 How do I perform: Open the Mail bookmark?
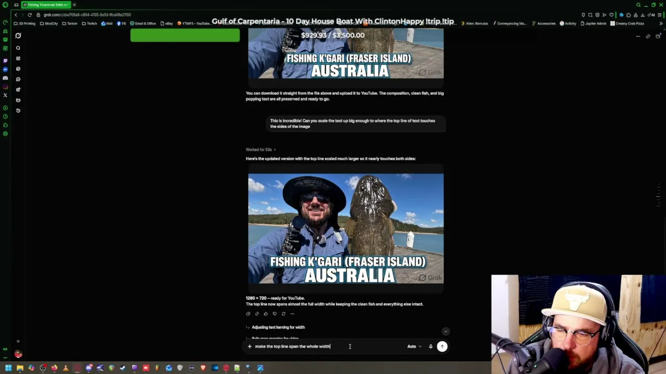(107, 23)
